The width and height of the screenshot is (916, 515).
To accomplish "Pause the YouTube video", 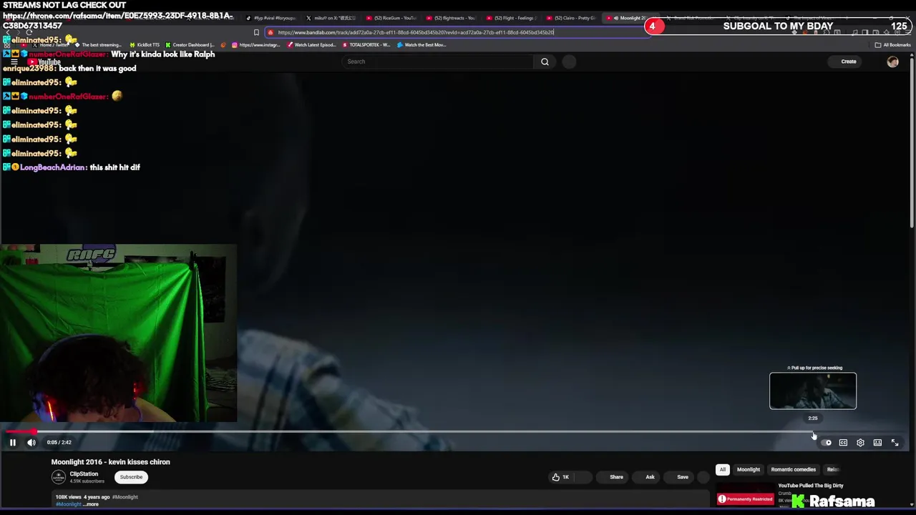I will (12, 443).
